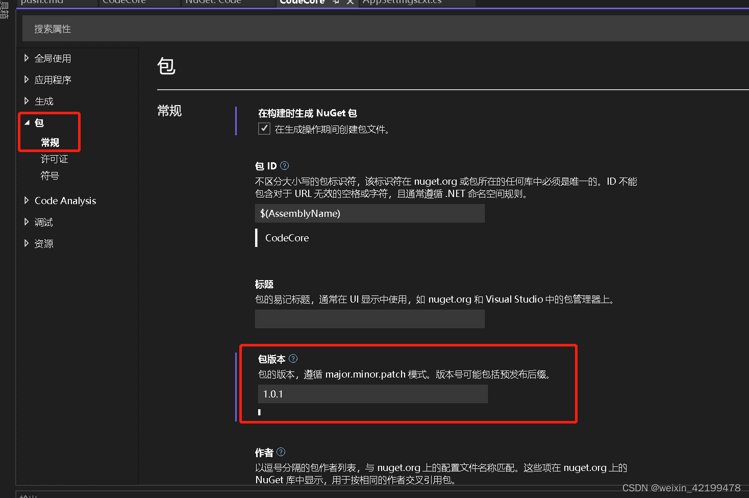Click the 1.0.1 package version field

(x=373, y=394)
